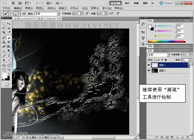Select the History Brush tool
This screenshot has height=140, width=194.
pos(9,42)
